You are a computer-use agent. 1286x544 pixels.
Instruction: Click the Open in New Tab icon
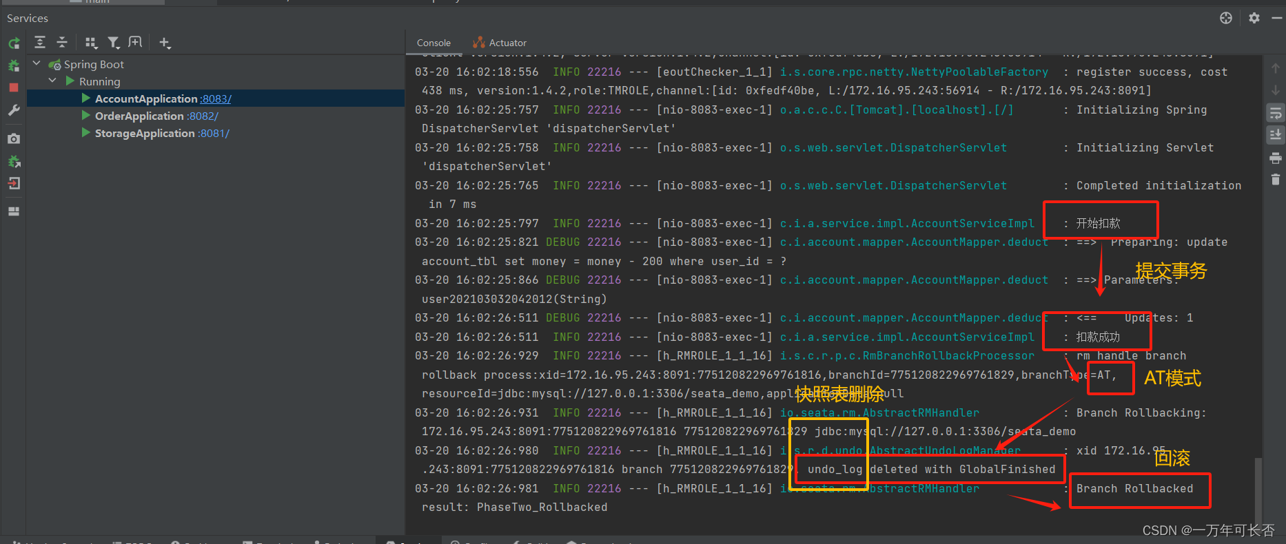pyautogui.click(x=135, y=43)
